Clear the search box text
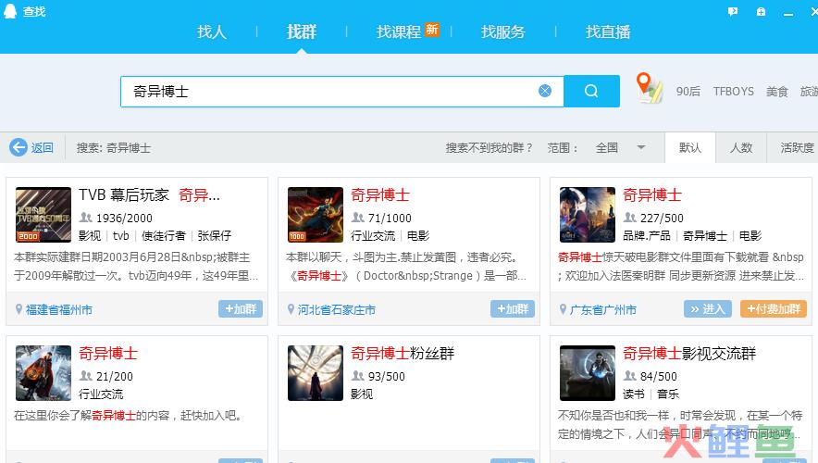This screenshot has height=463, width=818. tap(545, 91)
